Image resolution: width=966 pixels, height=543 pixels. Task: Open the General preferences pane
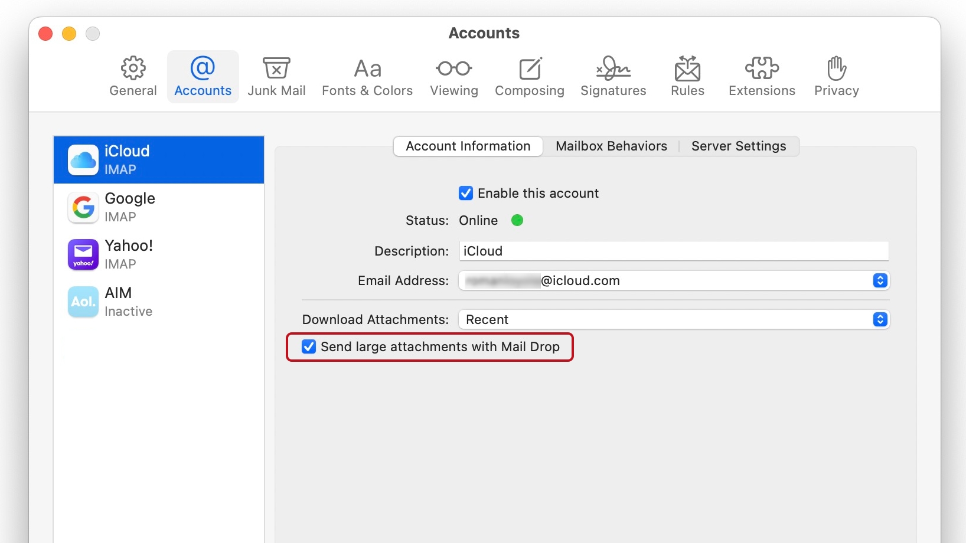(132, 76)
